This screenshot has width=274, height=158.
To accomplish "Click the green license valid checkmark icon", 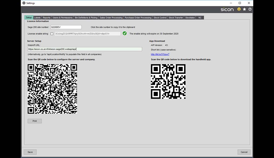I will tap(124, 33).
